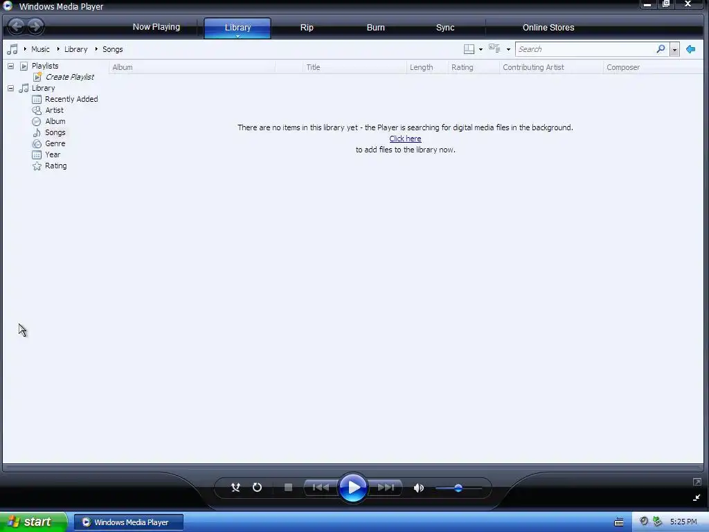709x532 pixels.
Task: Click the large Play button
Action: (352, 488)
